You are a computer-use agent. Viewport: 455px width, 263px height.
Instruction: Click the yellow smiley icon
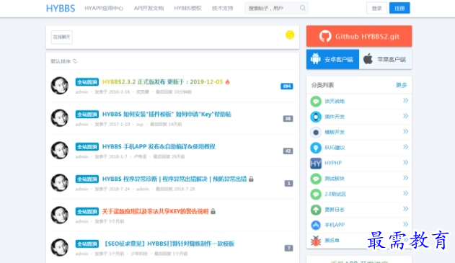[x=290, y=35]
